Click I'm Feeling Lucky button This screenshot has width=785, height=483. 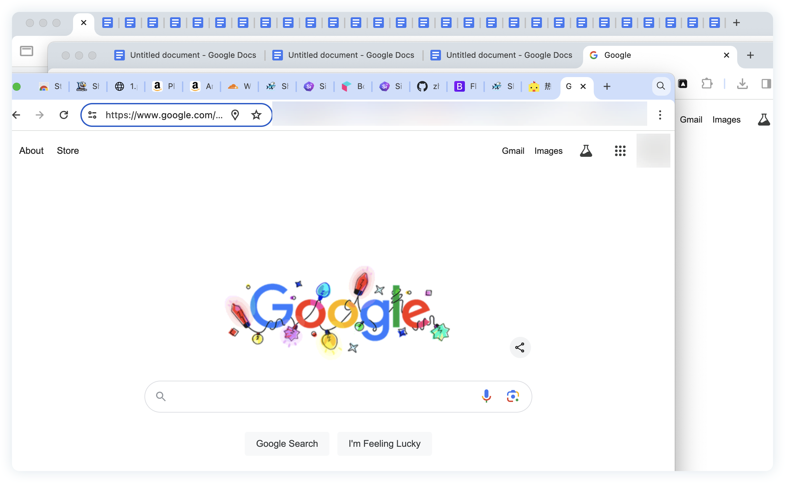[384, 443]
